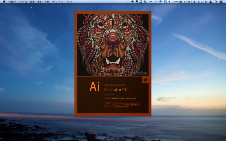The height and width of the screenshot is (141, 226).
Task: Open the 編集 menu
Action: [32, 2]
